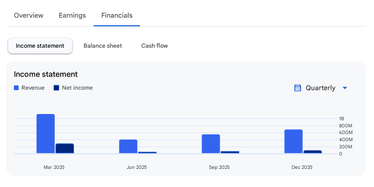Click the Revenue legend label

[33, 88]
